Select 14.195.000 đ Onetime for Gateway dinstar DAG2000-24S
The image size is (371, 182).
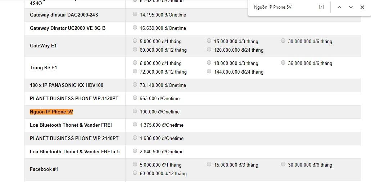(x=135, y=14)
